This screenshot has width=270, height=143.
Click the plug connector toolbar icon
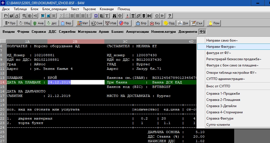point(162,16)
